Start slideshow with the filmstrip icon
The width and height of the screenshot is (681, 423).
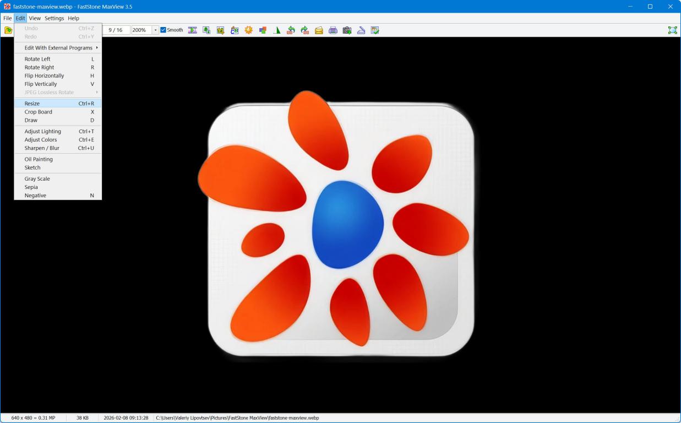pos(192,30)
